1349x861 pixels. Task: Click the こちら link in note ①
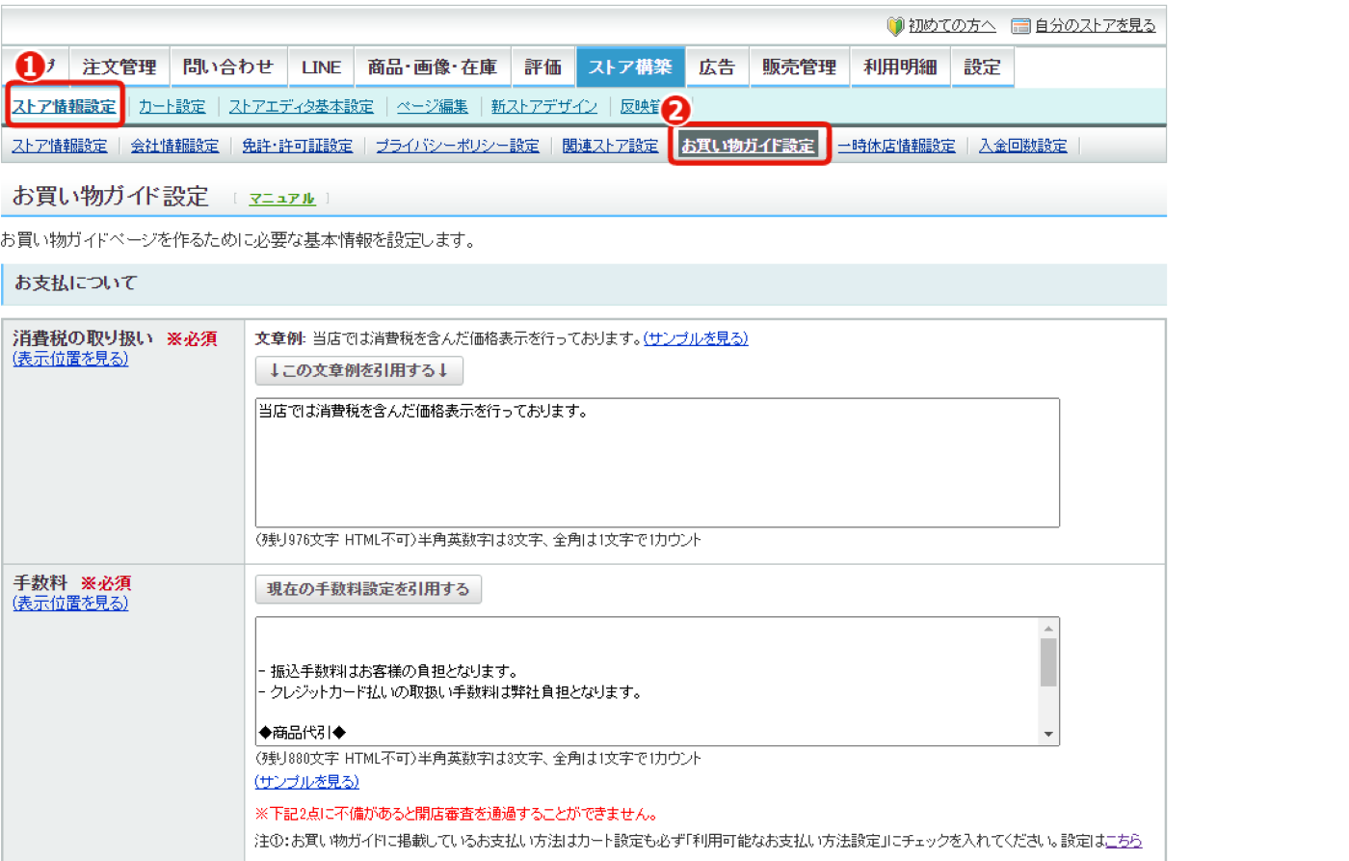(1124, 841)
